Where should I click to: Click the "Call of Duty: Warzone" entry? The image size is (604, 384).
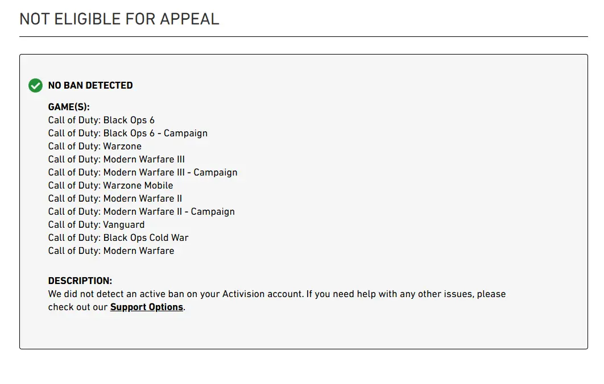(x=95, y=146)
